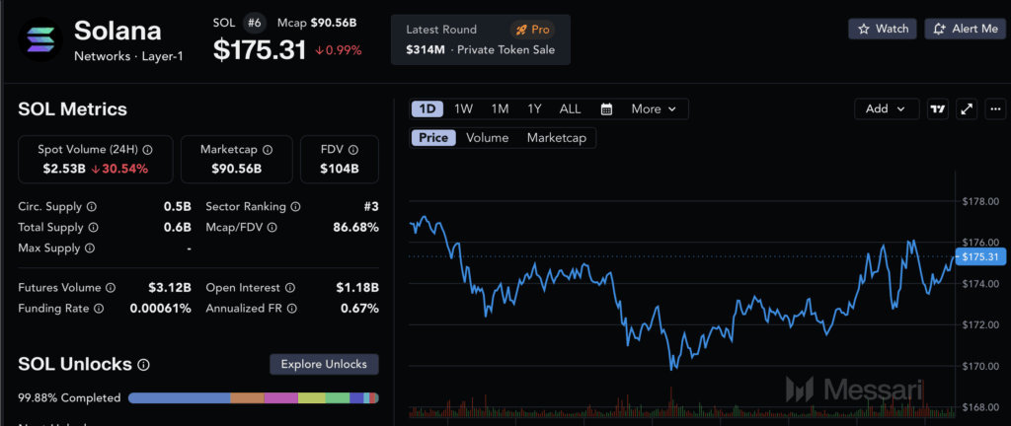Open the Latest Round $314M card
This screenshot has width=1011, height=426.
[x=481, y=39]
